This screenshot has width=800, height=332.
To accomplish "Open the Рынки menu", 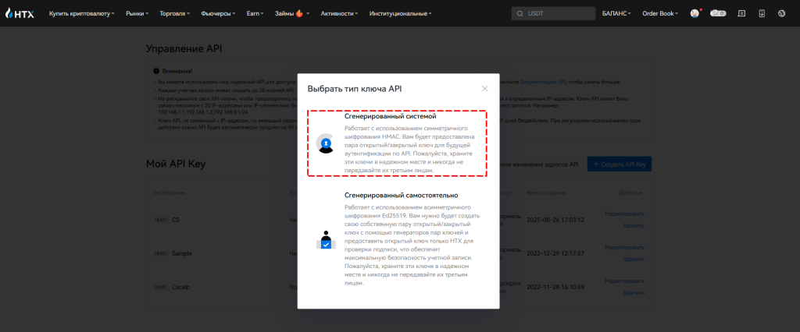I will [x=137, y=14].
